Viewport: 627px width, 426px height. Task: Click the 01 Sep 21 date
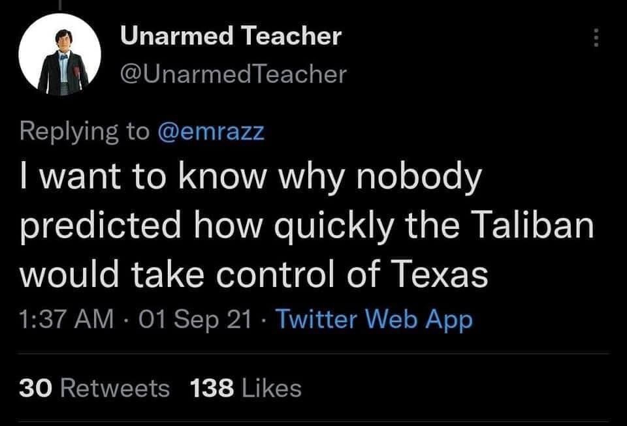click(x=195, y=320)
